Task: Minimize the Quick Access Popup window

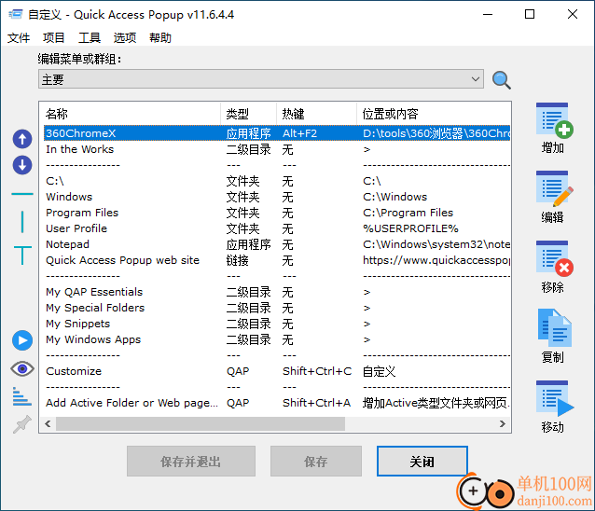Action: pyautogui.click(x=488, y=14)
